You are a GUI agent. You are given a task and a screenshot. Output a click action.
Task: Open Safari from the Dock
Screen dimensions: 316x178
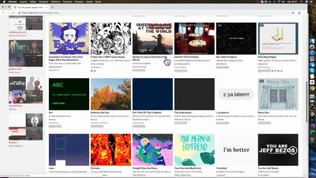tap(312, 53)
